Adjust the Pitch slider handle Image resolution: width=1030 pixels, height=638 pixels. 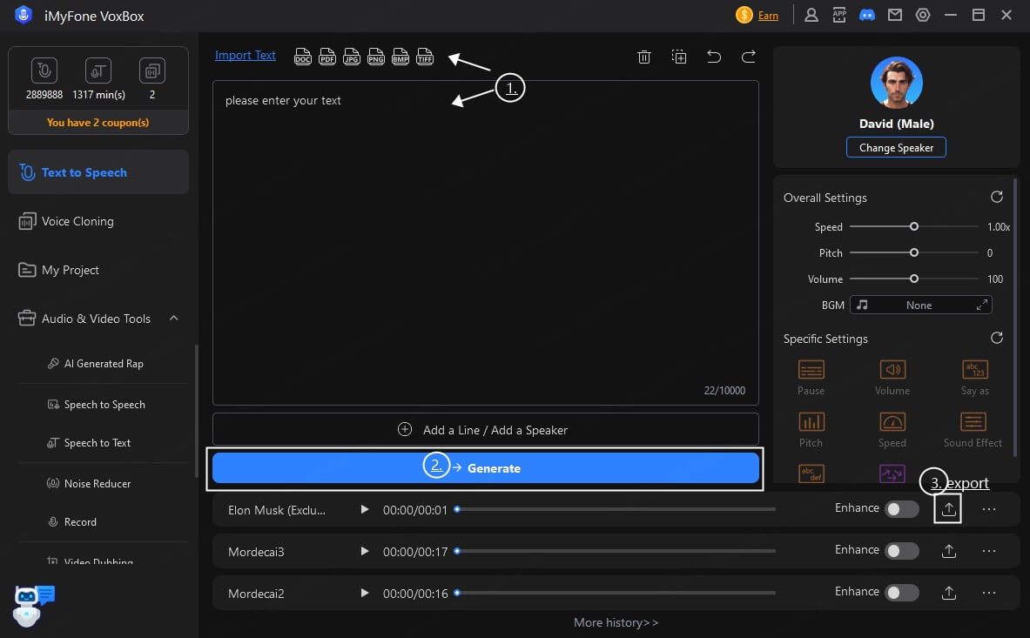click(x=913, y=252)
